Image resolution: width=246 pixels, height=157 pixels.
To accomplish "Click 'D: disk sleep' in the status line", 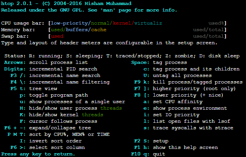I will (219, 56).
